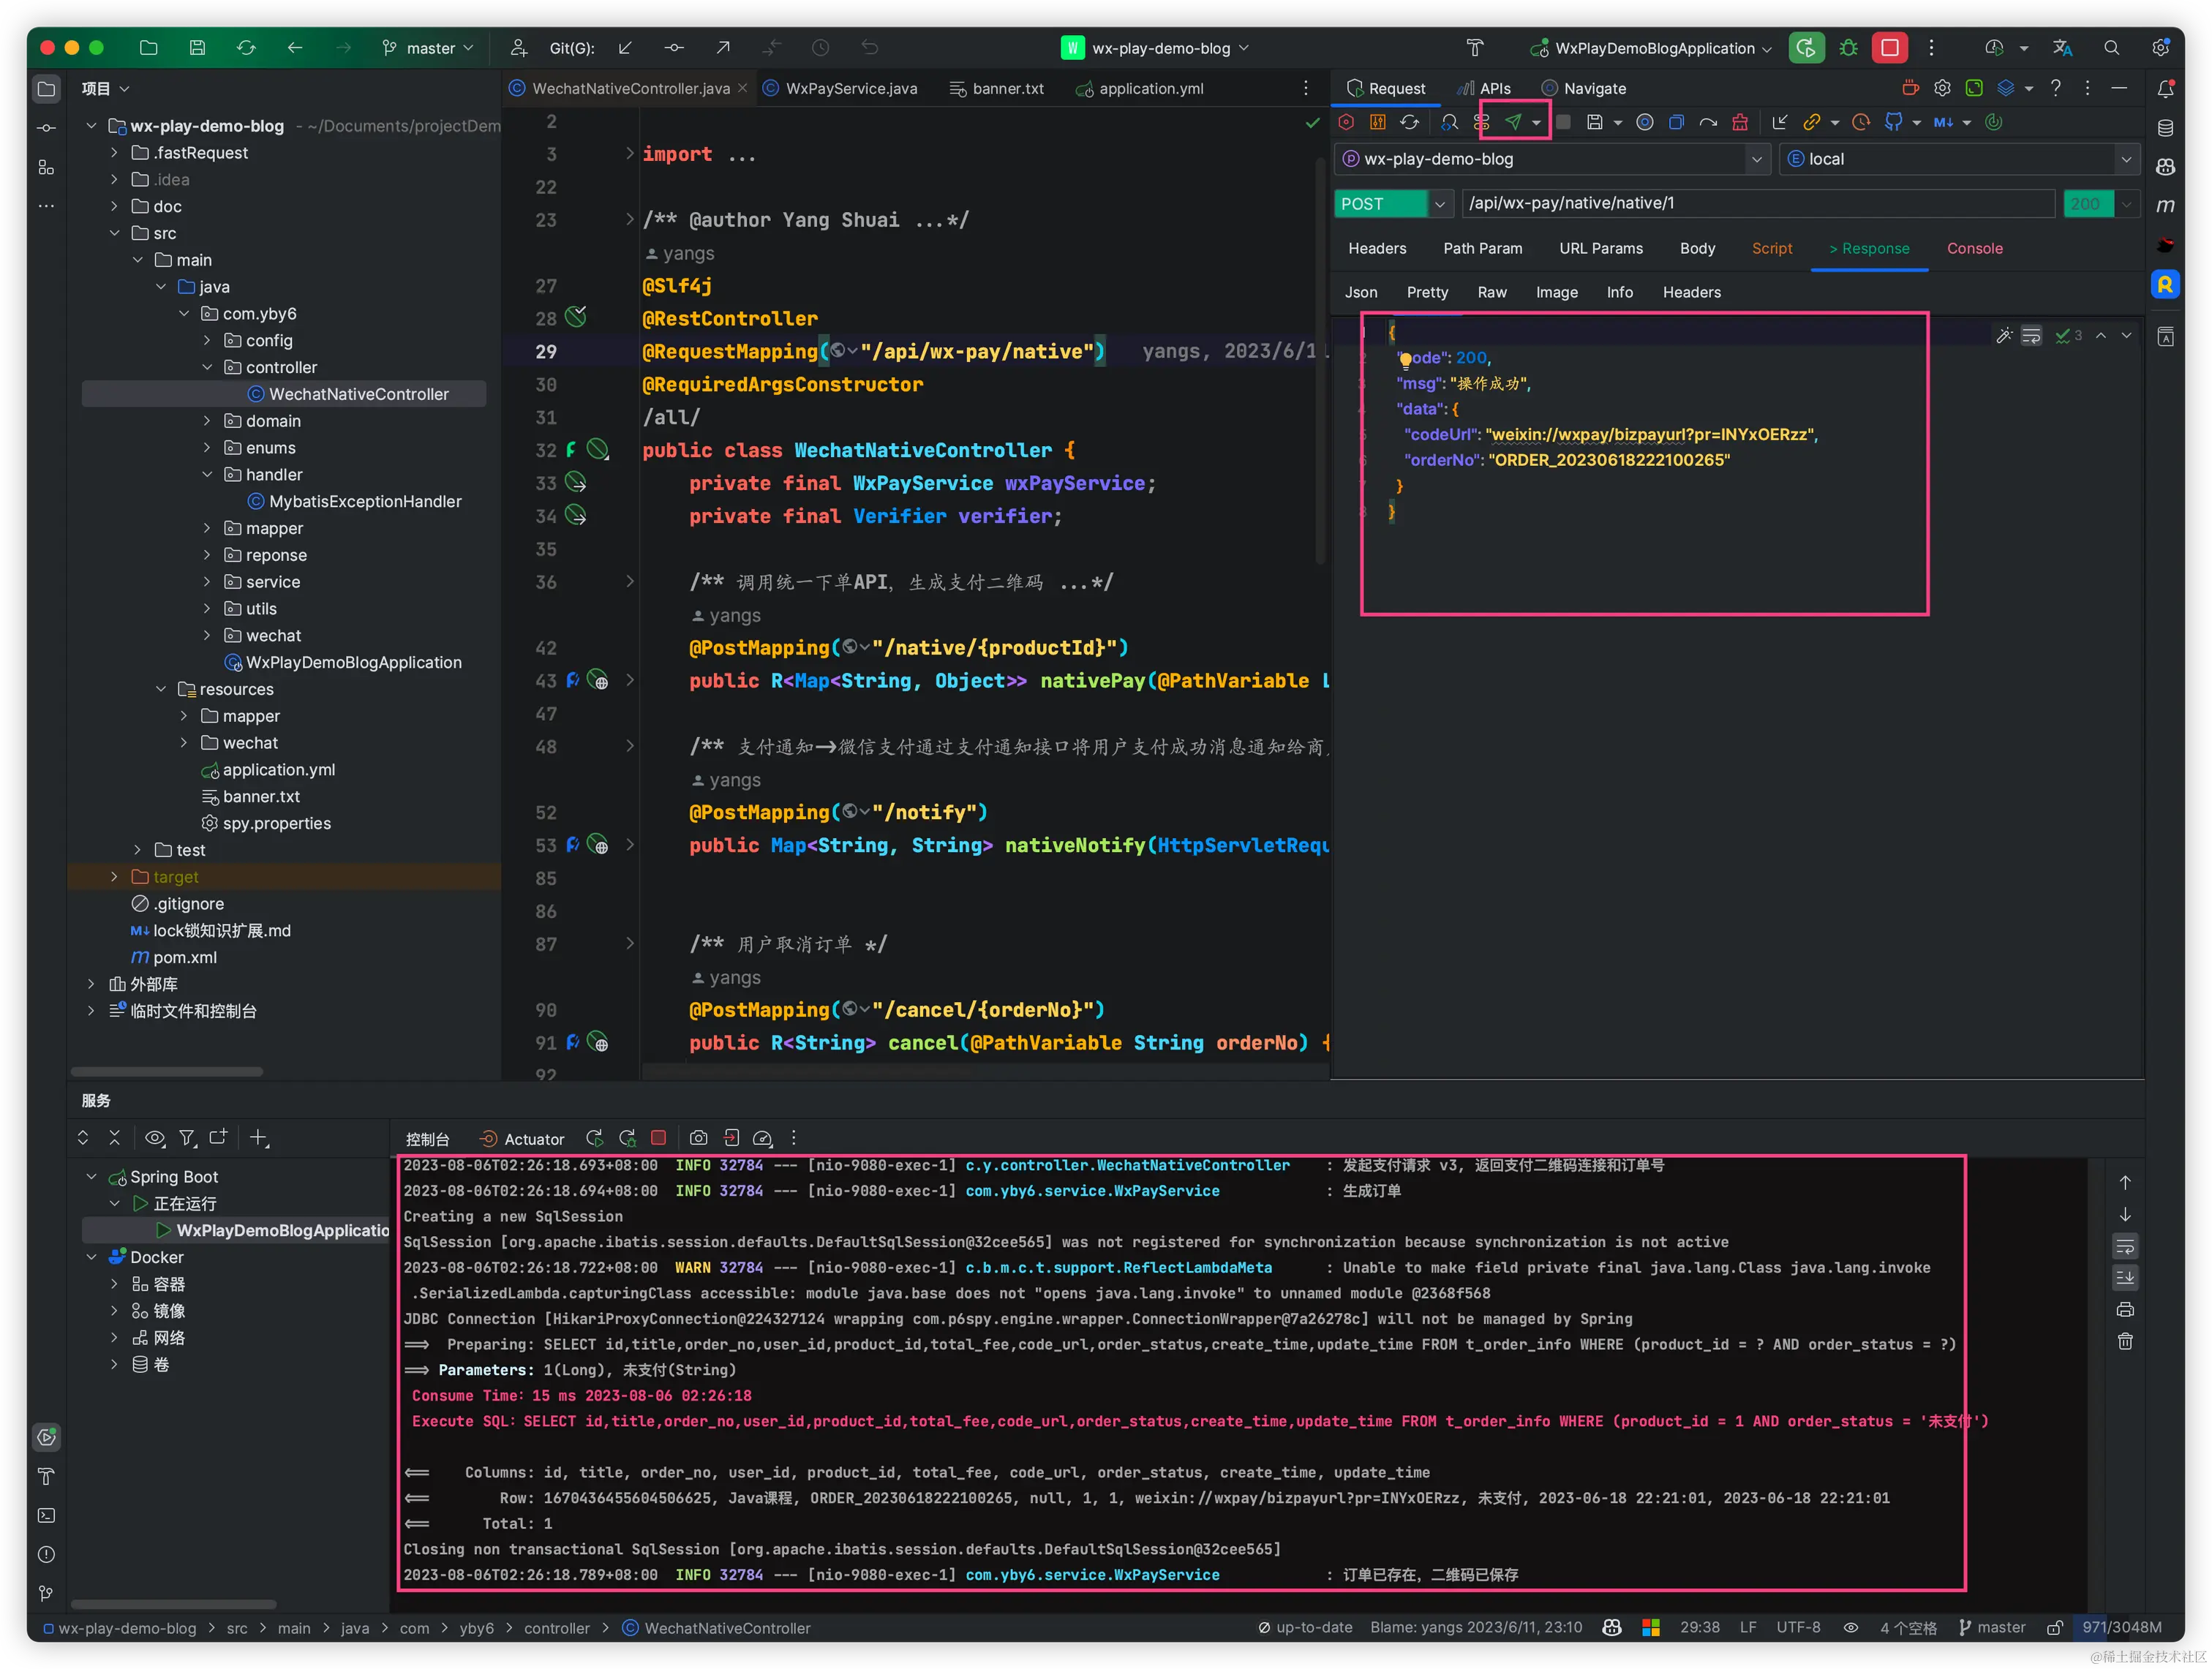Open the GitHub icon in request toolbar
The image size is (2212, 1669).
pyautogui.click(x=1893, y=122)
